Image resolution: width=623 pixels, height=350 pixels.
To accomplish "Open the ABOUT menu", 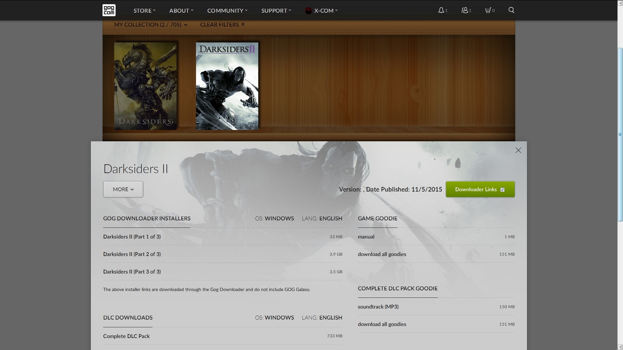I will click(181, 11).
